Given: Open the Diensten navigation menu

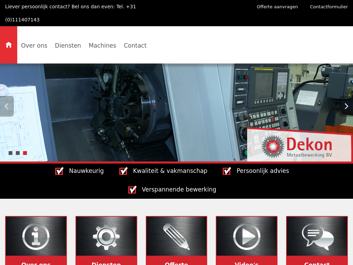Looking at the screenshot, I should 68,46.
